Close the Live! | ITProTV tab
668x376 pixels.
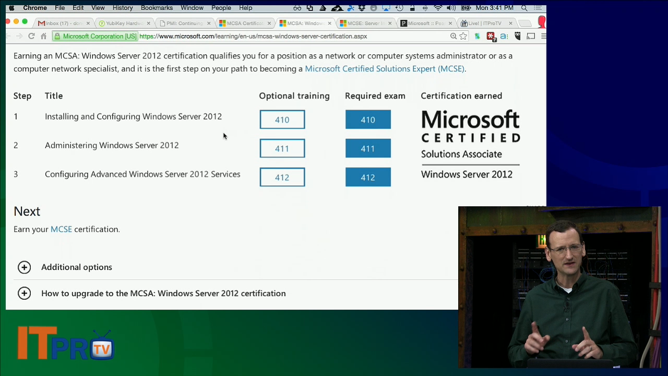tap(510, 23)
